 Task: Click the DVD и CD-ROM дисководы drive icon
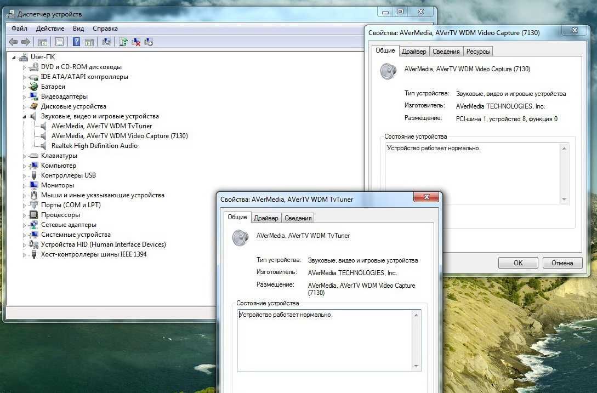34,67
